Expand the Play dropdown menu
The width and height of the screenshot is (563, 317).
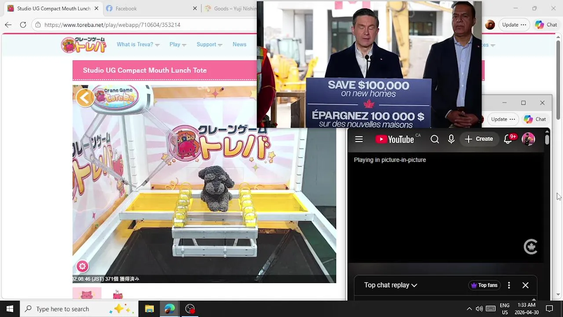(178, 44)
